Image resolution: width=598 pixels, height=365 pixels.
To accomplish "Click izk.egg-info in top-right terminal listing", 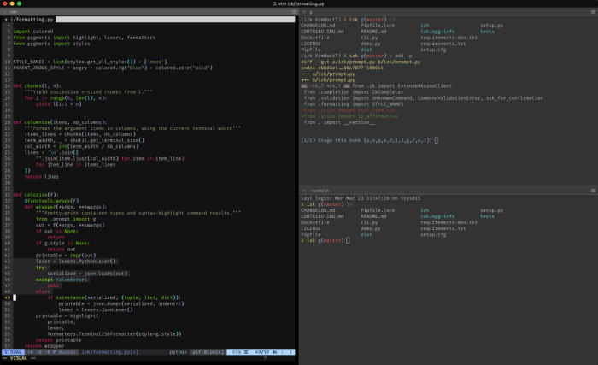I will (437, 32).
